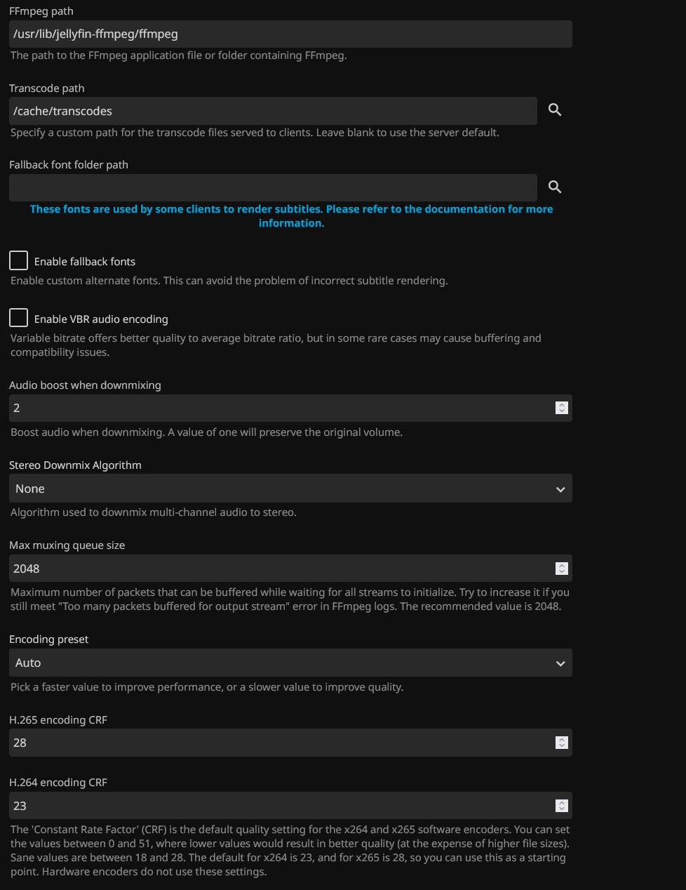Click search icon beside Fallback font folder path
This screenshot has height=890, width=686.
(555, 187)
